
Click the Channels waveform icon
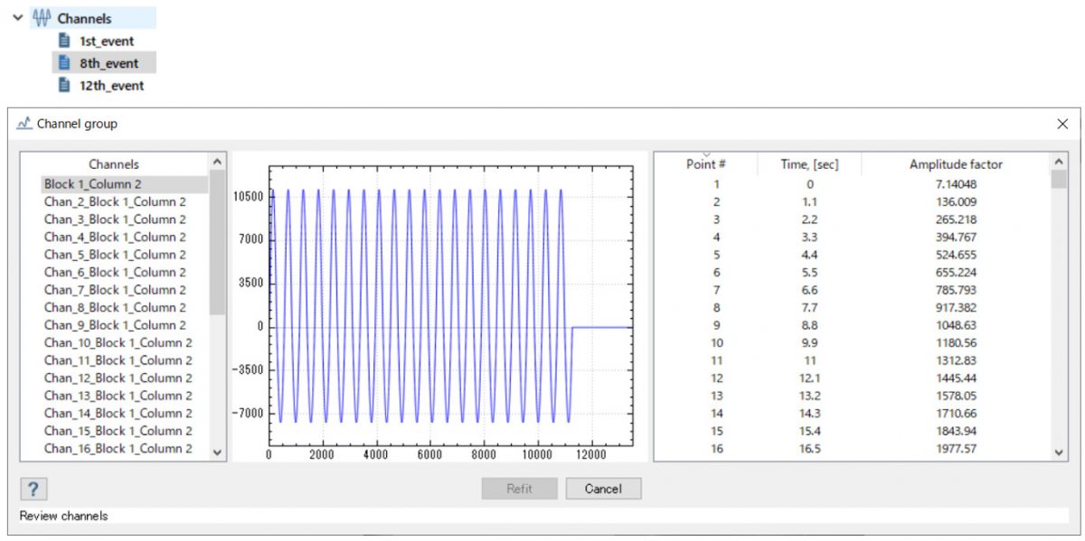coord(42,18)
